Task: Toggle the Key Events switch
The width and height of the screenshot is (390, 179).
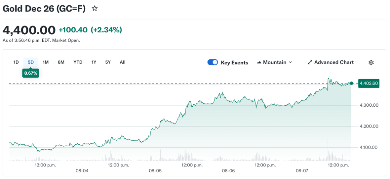Action: tap(213, 62)
